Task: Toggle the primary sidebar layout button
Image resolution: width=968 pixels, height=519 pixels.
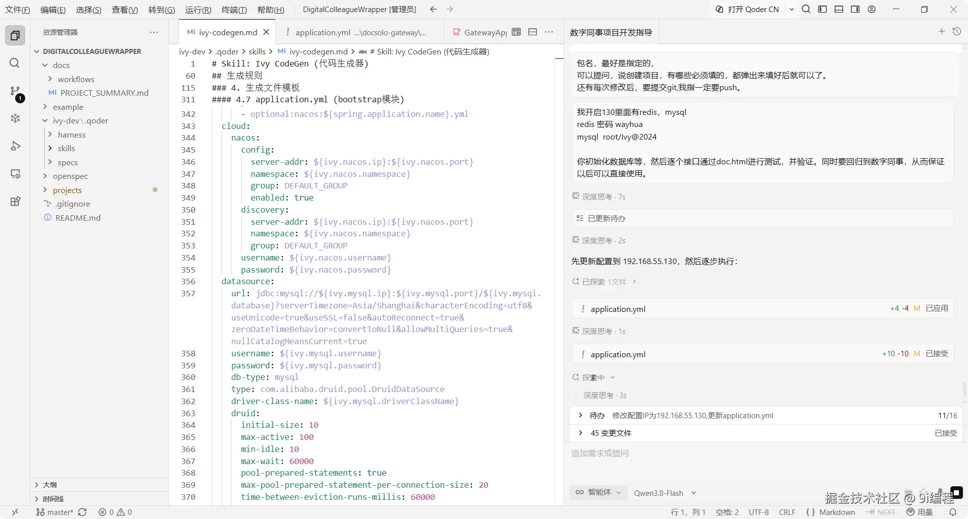Action: (822, 9)
